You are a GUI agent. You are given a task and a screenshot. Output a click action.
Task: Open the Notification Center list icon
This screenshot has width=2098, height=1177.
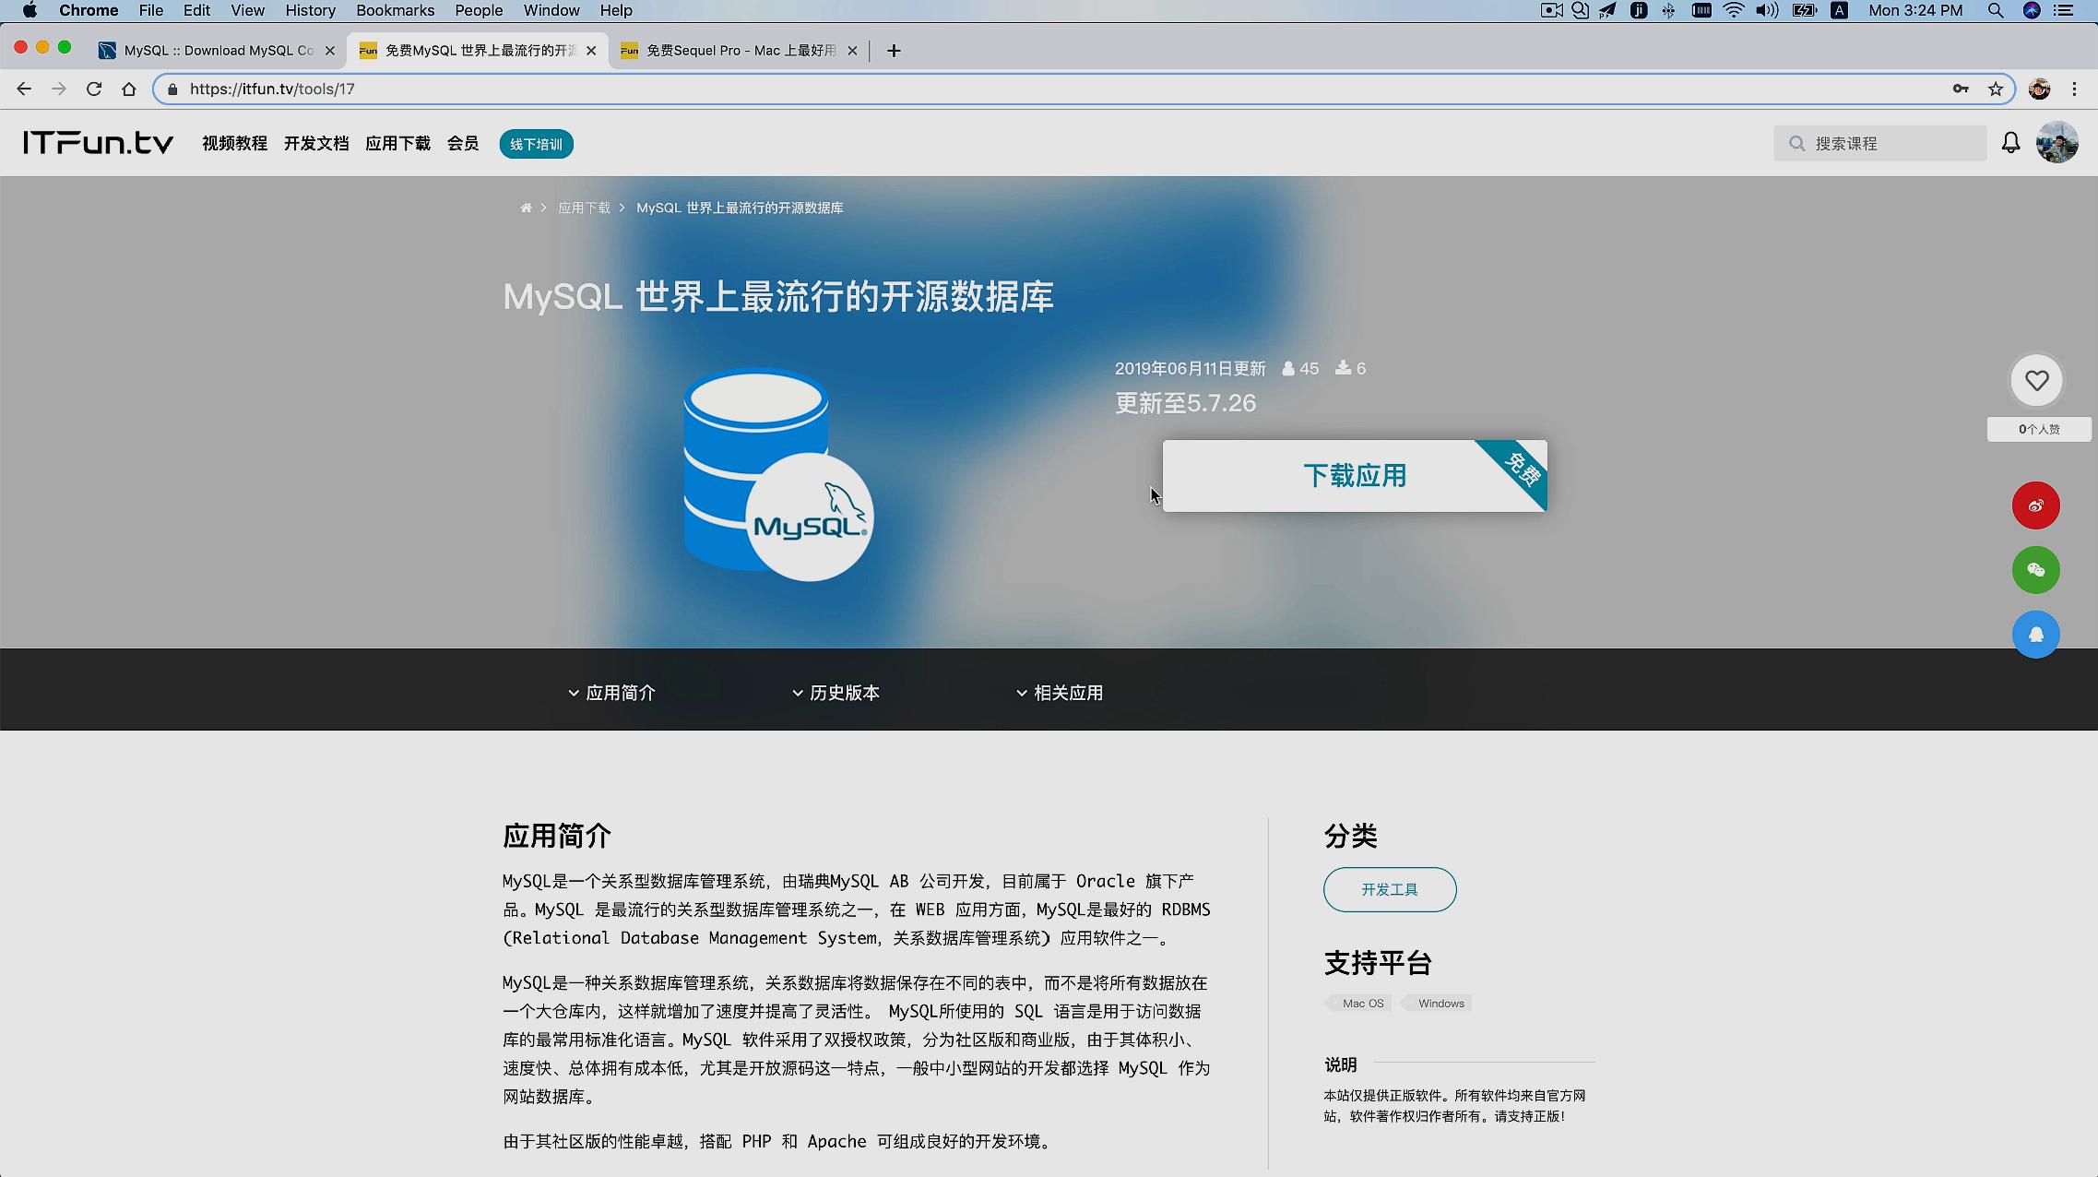[x=2064, y=11]
